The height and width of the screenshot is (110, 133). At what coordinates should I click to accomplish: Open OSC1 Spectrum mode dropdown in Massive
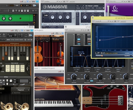[x=62, y=11]
